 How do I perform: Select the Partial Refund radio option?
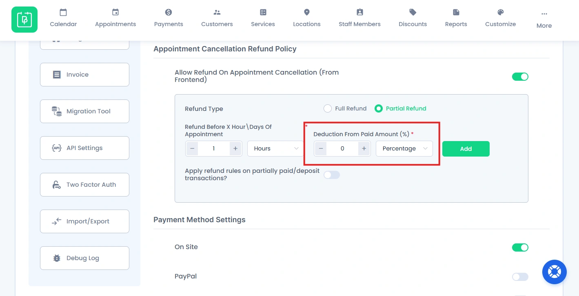(379, 108)
